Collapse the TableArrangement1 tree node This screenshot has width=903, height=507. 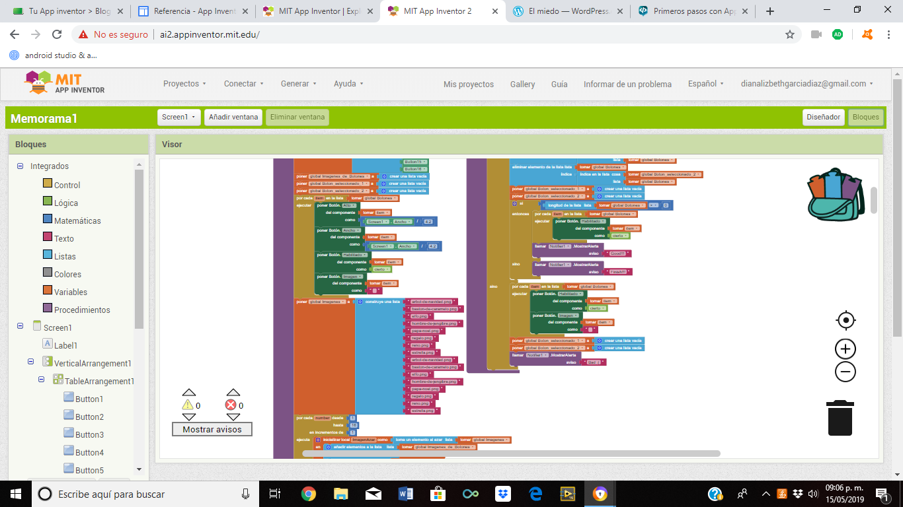pos(42,380)
